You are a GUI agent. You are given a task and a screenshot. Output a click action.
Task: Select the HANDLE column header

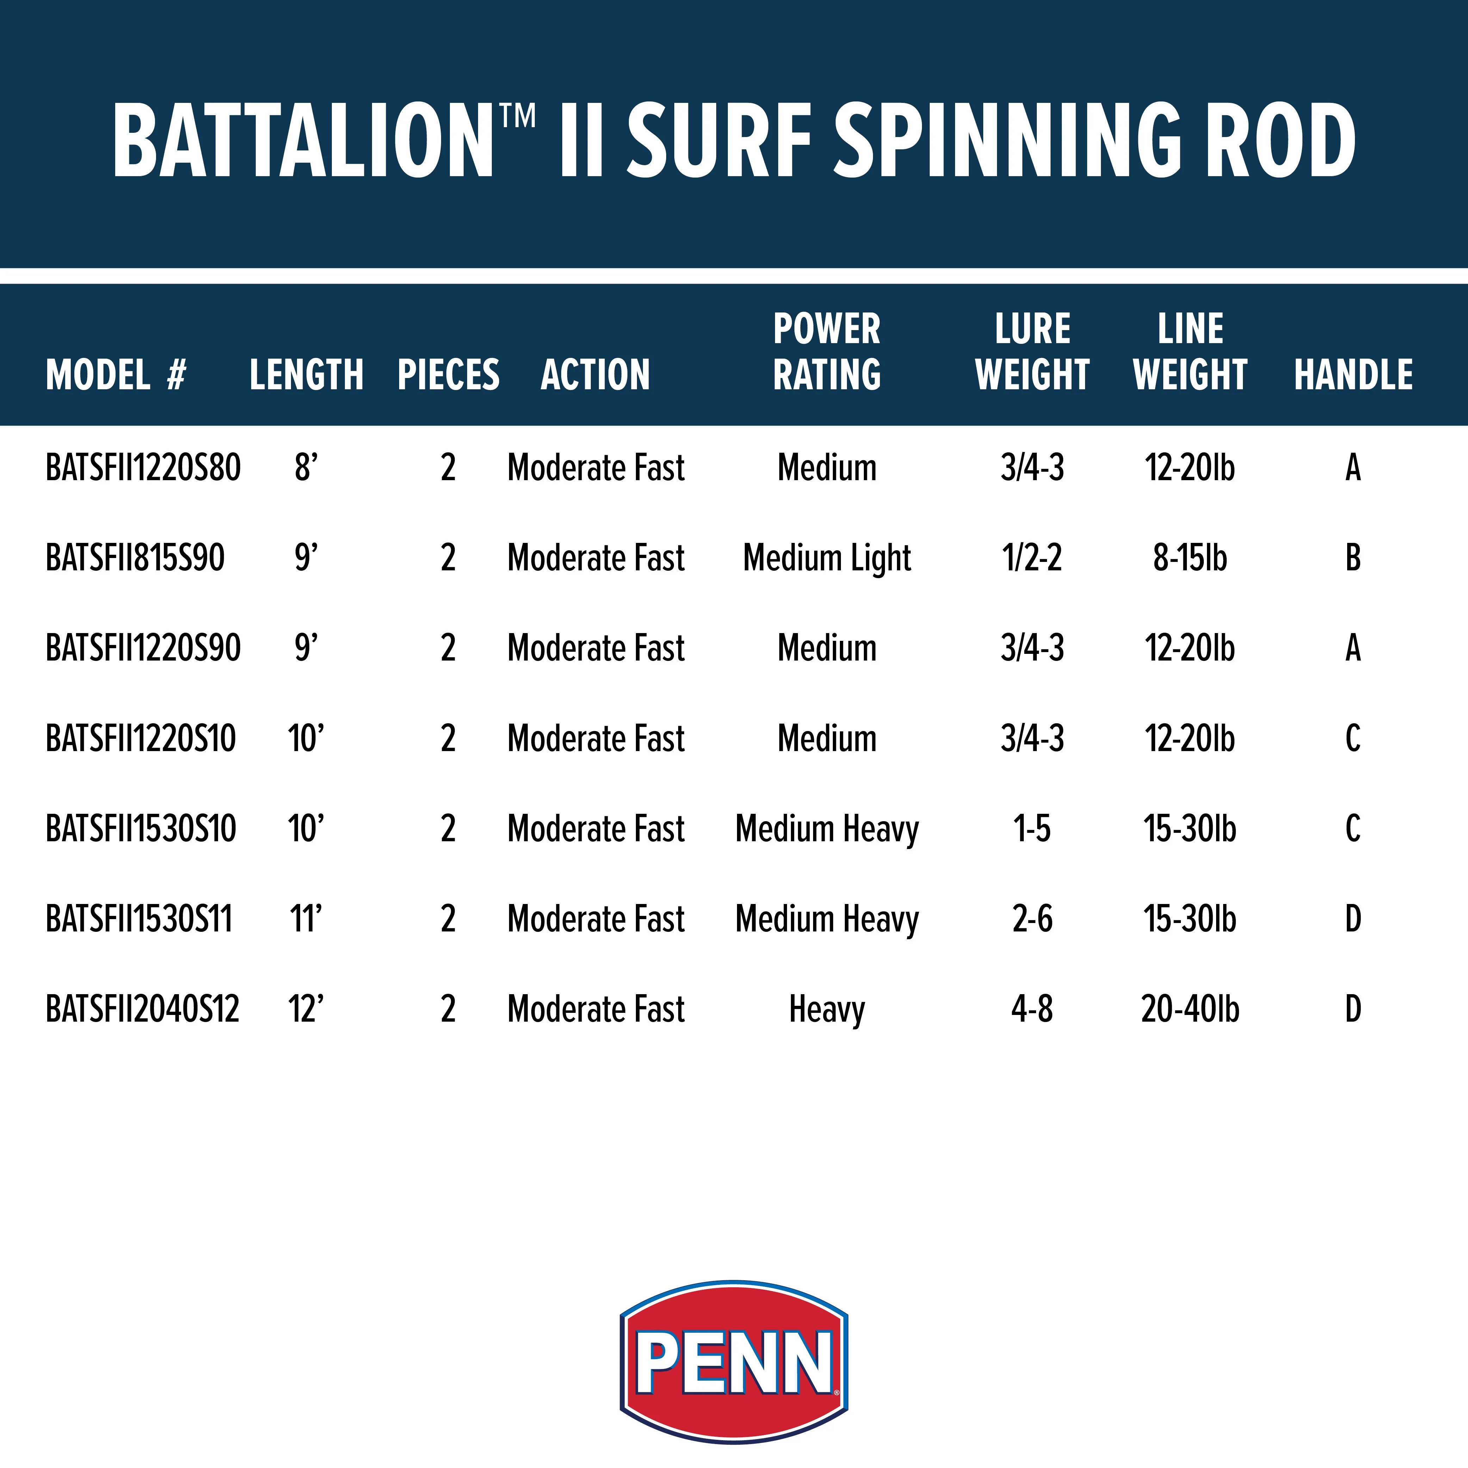click(1353, 374)
